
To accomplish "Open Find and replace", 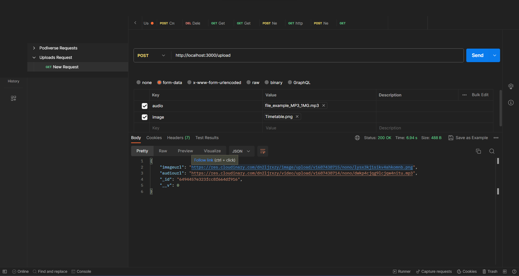I will 50,271.
